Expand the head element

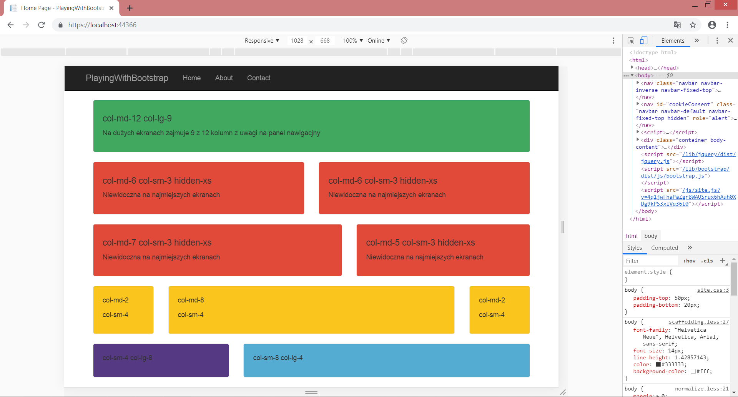pos(632,67)
